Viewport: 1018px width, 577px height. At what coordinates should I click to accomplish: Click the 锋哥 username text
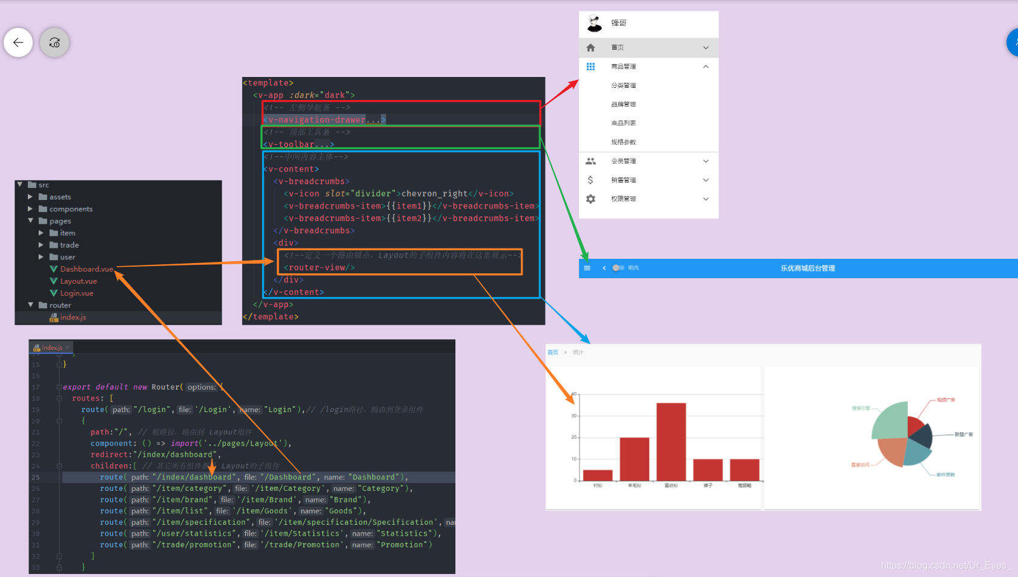[618, 23]
